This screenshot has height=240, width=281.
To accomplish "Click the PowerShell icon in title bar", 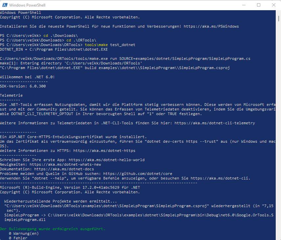I will pos(5,5).
